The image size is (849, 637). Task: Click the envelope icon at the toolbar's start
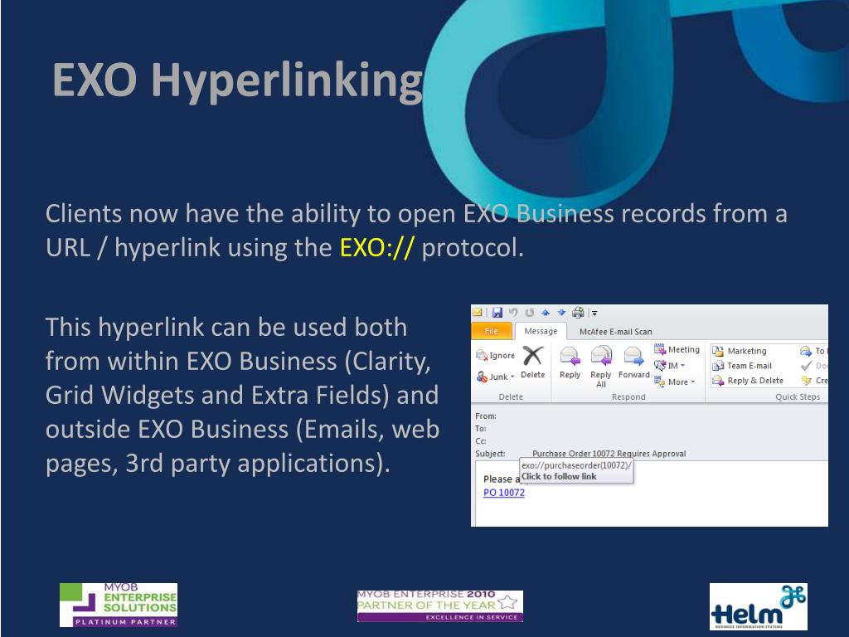click(x=477, y=313)
